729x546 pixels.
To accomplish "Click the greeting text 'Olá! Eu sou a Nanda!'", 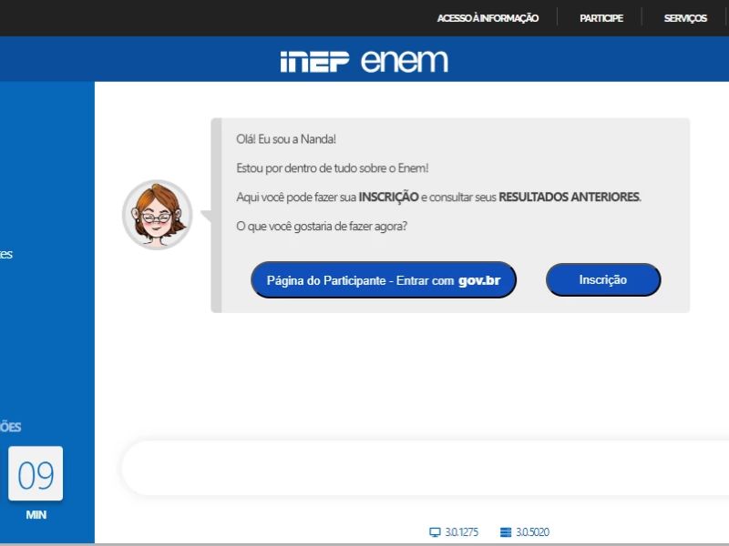I will coord(286,139).
